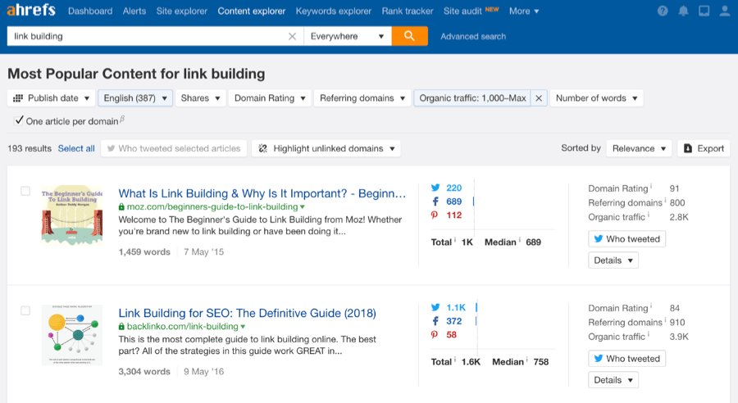Click the orange search magnifier button

tap(409, 36)
